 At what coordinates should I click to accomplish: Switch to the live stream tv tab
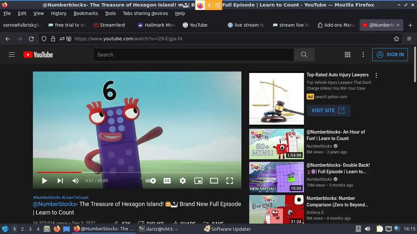click(246, 25)
